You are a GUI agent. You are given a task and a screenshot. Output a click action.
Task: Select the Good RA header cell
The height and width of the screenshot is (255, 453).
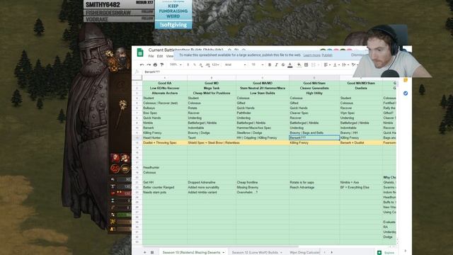(165, 83)
